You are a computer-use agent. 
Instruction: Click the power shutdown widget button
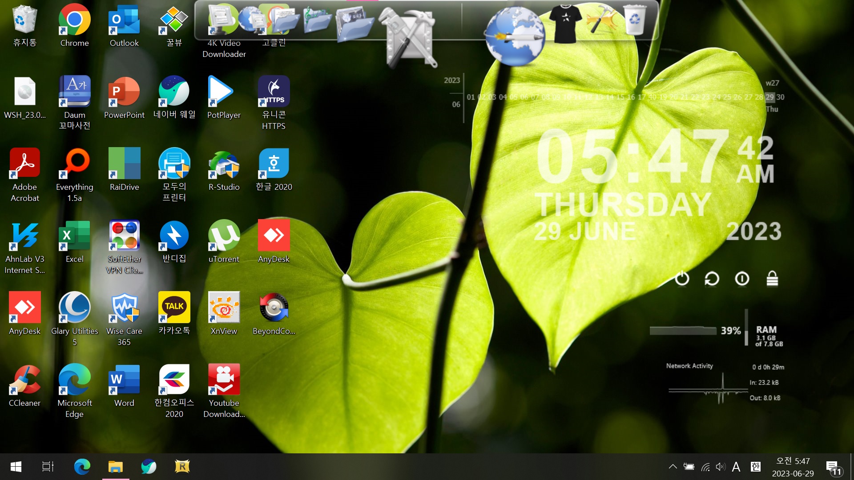(x=682, y=279)
